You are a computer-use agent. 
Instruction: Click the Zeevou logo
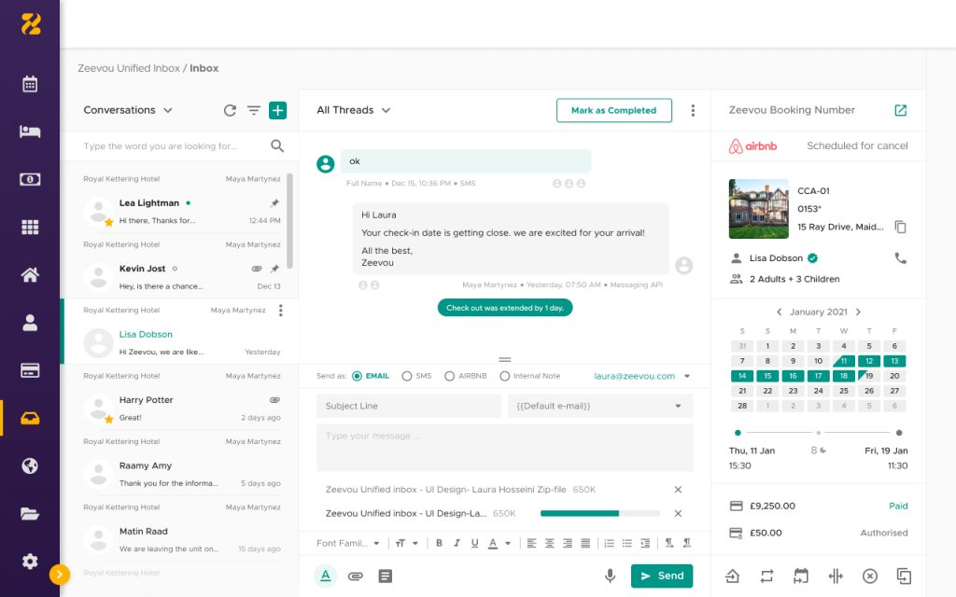[x=31, y=23]
